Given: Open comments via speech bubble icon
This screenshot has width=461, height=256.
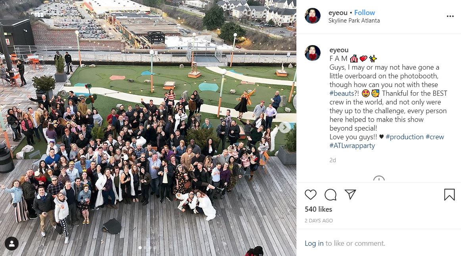Looking at the screenshot, I should coord(330,194).
